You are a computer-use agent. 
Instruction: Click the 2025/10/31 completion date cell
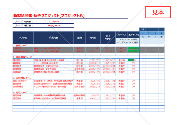[x=108, y=66]
